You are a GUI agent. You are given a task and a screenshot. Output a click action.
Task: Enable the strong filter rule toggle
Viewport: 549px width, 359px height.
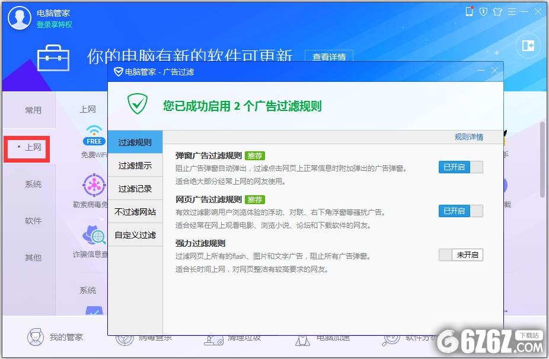click(x=461, y=255)
